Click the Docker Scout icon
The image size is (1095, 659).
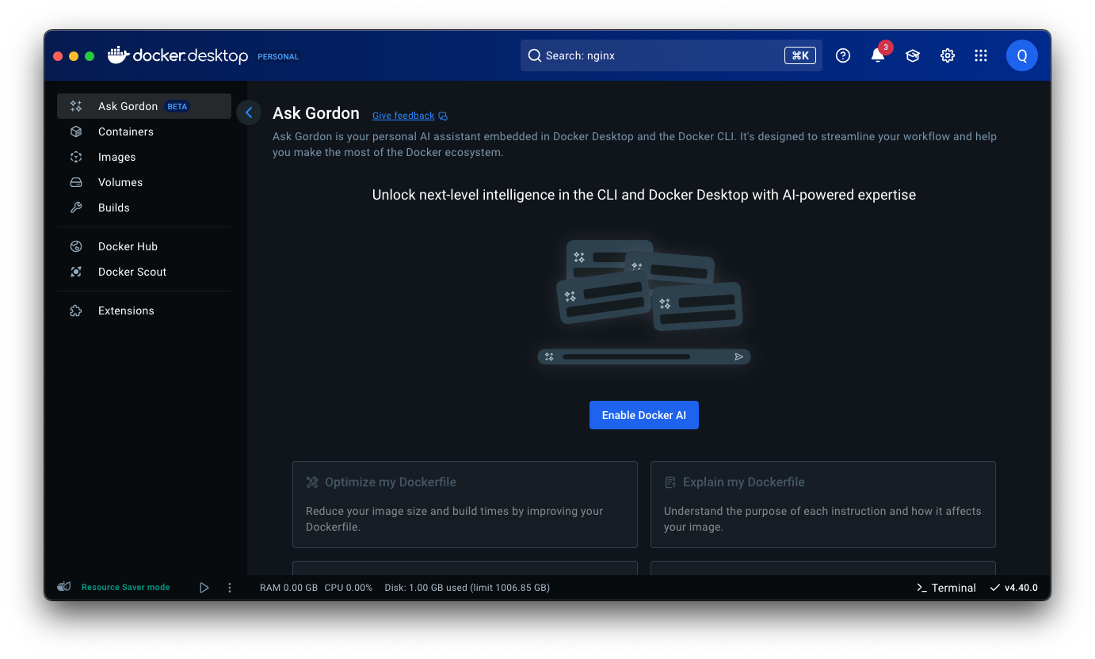click(x=76, y=272)
